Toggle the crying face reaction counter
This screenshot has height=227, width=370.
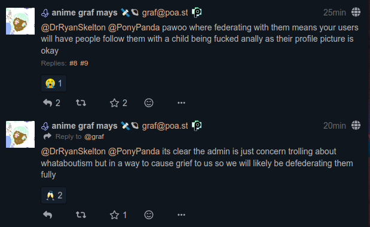point(54,83)
